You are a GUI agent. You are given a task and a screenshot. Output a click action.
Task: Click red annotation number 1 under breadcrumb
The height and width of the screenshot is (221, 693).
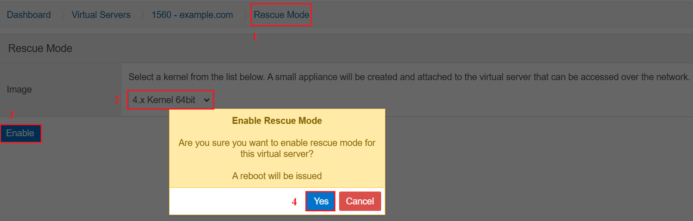click(x=254, y=37)
